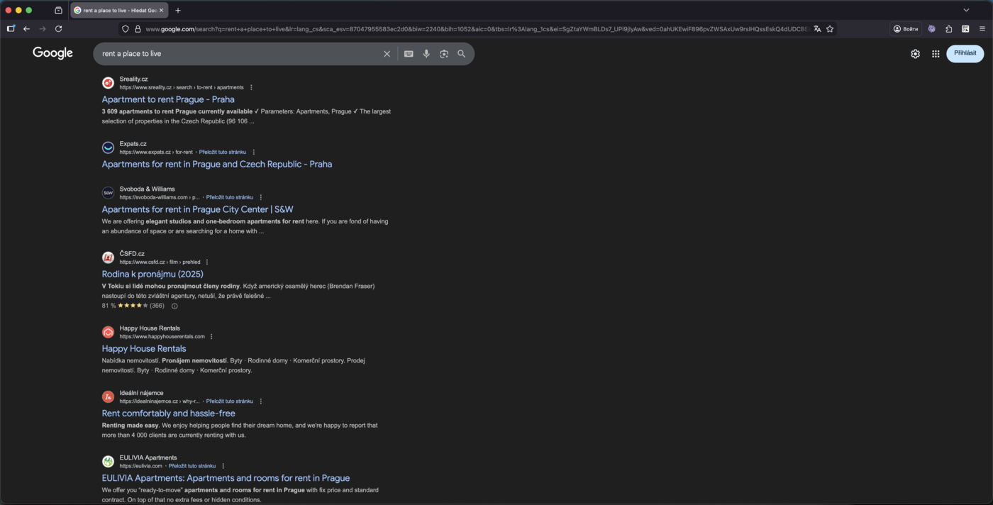The height and width of the screenshot is (505, 993).
Task: Open the three-dot menu next to Sreality.cz result
Action: tap(250, 87)
